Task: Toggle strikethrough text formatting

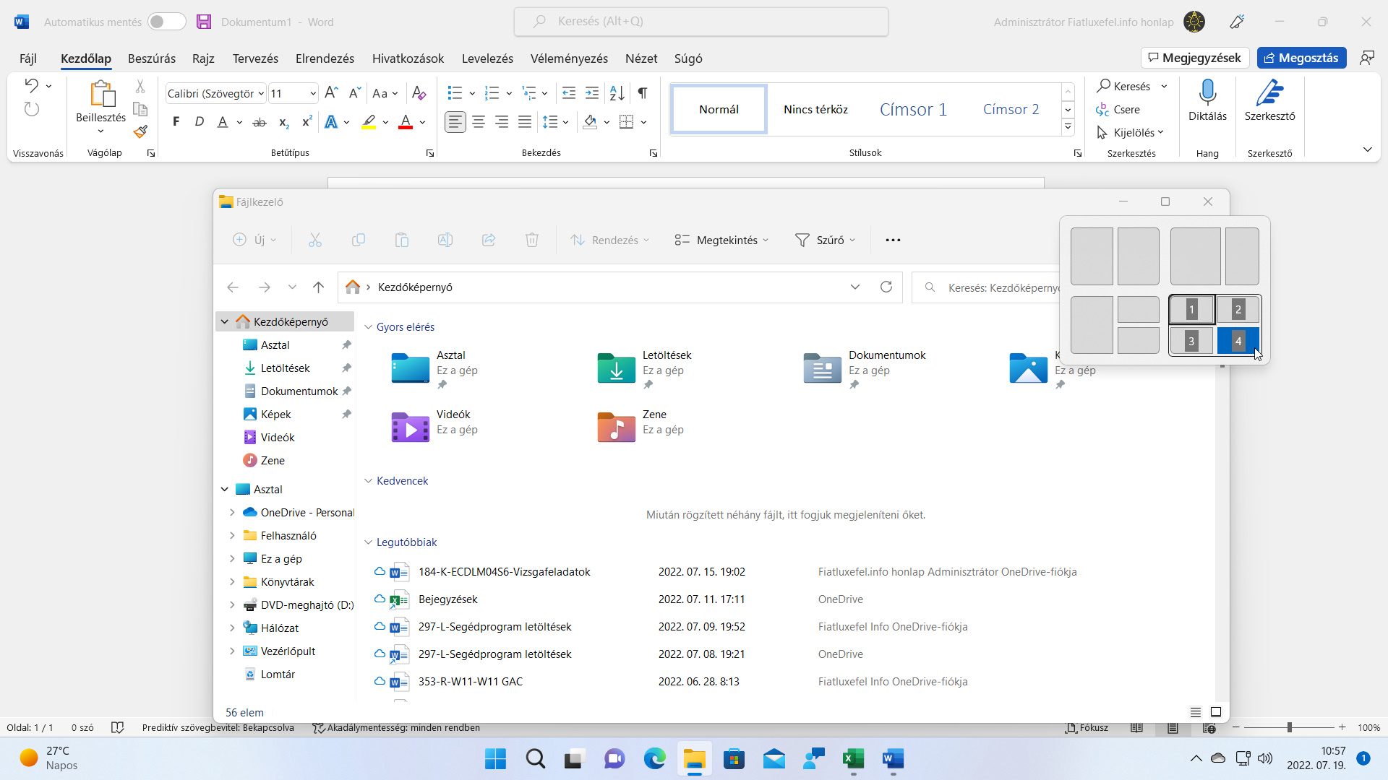Action: point(260,122)
